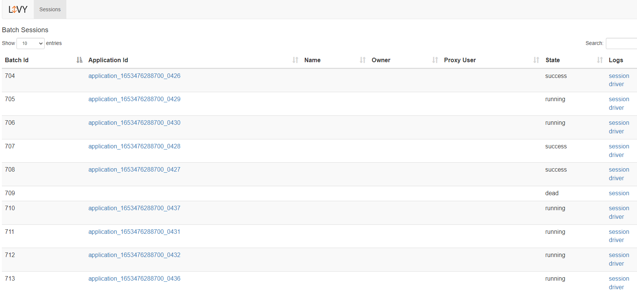Sort by Owner column icon
The height and width of the screenshot is (293, 637).
coord(435,60)
